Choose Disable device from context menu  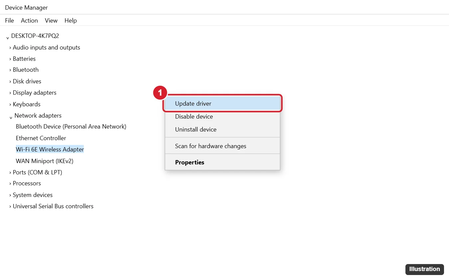pyautogui.click(x=223, y=117)
